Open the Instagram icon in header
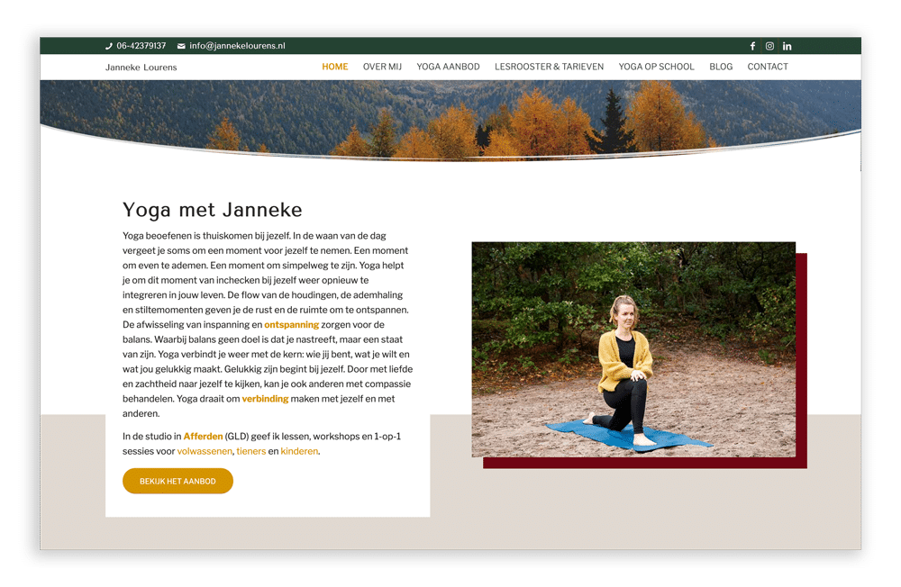901x587 pixels. pyautogui.click(x=769, y=46)
